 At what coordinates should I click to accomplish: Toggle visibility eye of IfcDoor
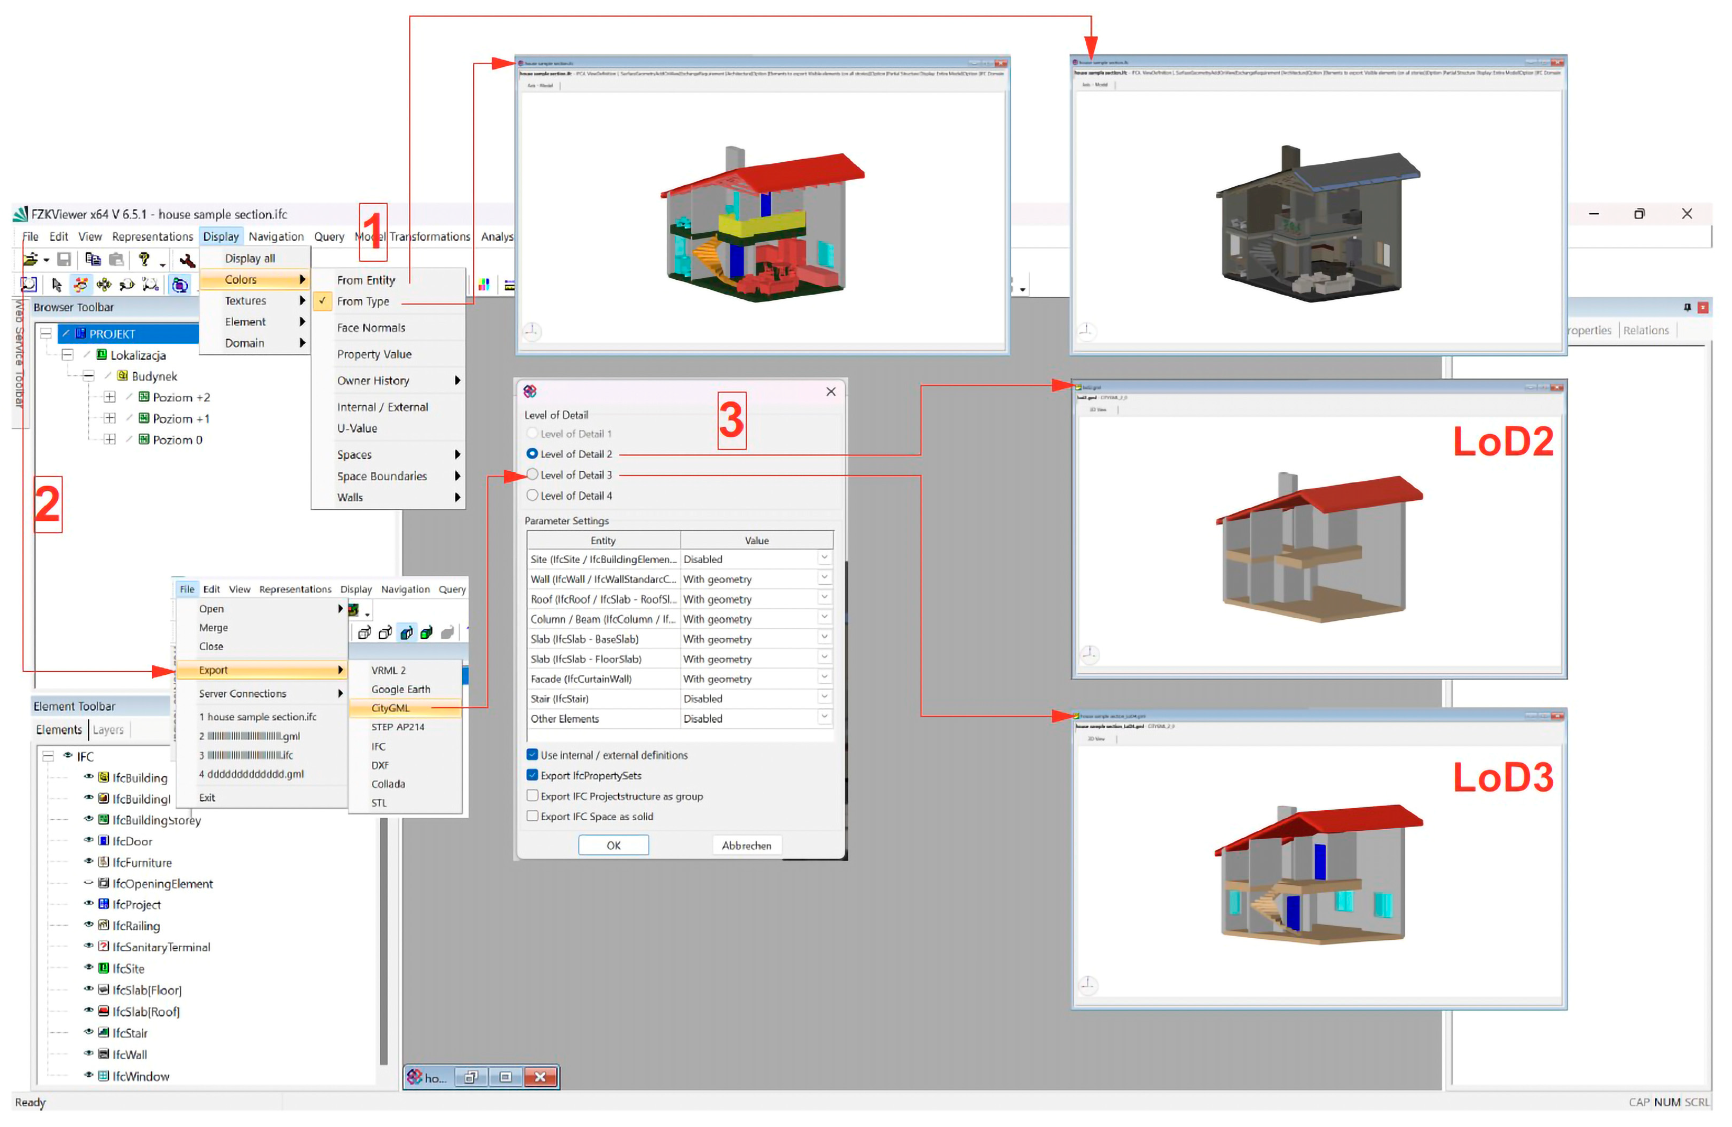click(89, 841)
